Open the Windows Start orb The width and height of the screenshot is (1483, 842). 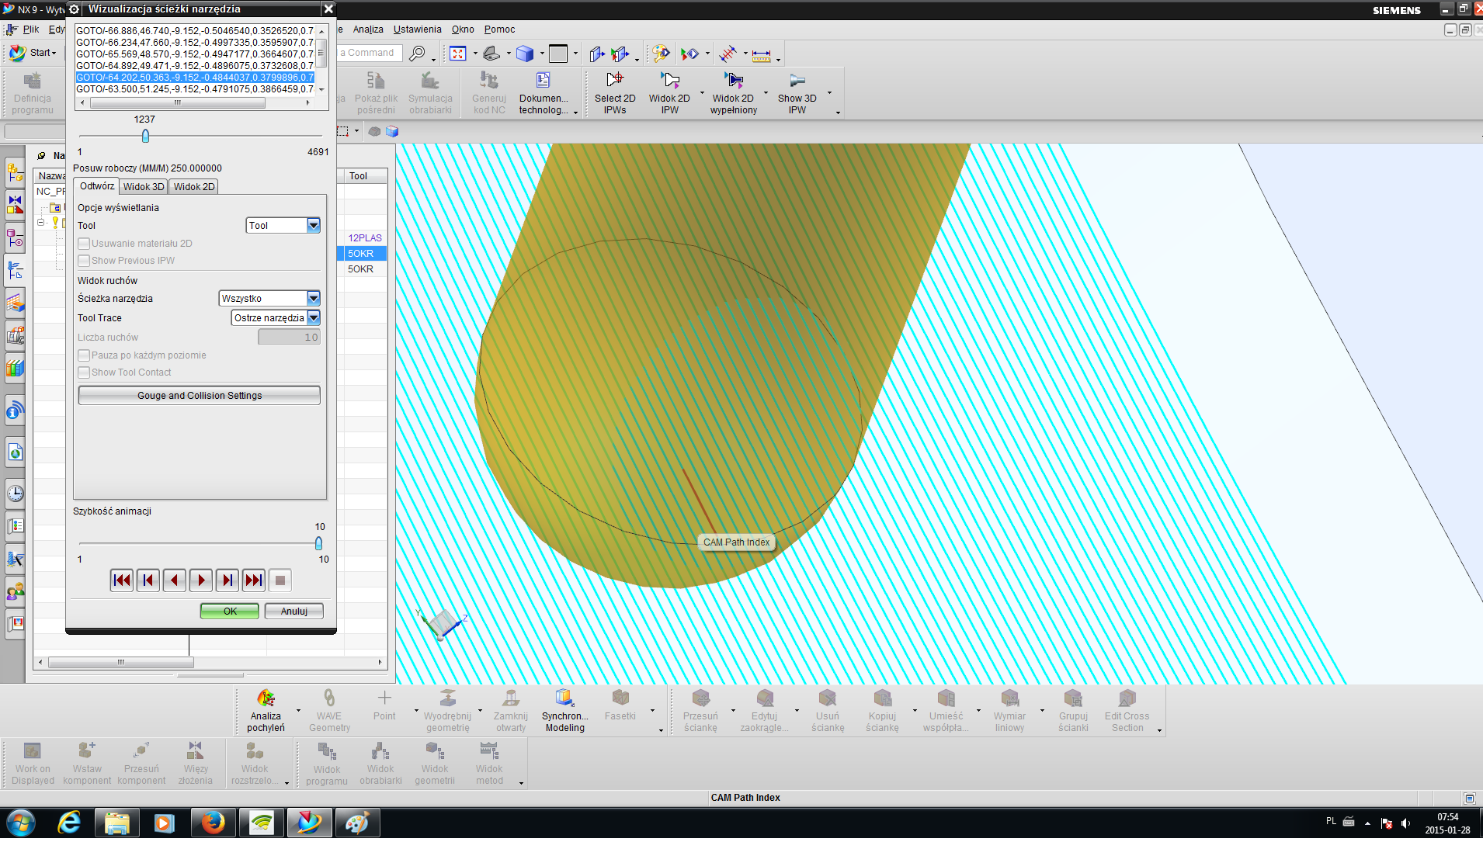pos(21,822)
